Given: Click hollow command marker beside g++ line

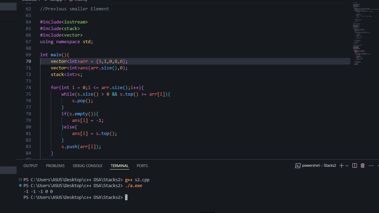Looking at the screenshot, I should coord(20,180).
